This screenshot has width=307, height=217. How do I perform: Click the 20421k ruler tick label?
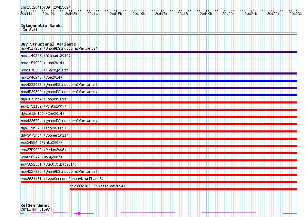click(x=251, y=14)
